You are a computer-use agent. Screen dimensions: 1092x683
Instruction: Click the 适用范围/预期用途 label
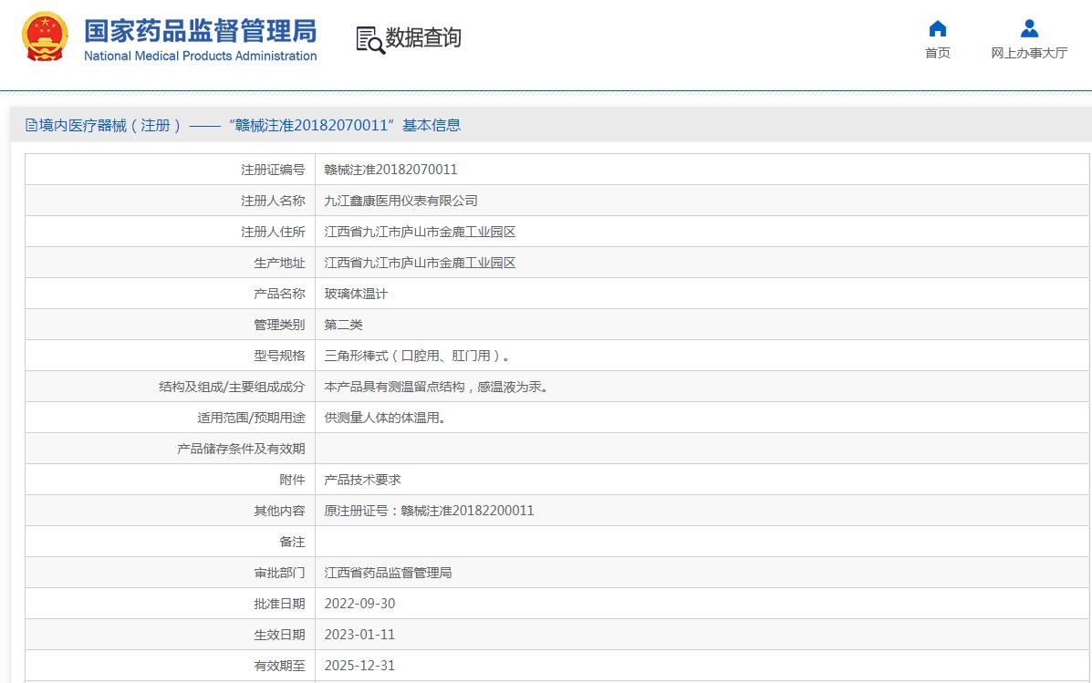pos(251,418)
